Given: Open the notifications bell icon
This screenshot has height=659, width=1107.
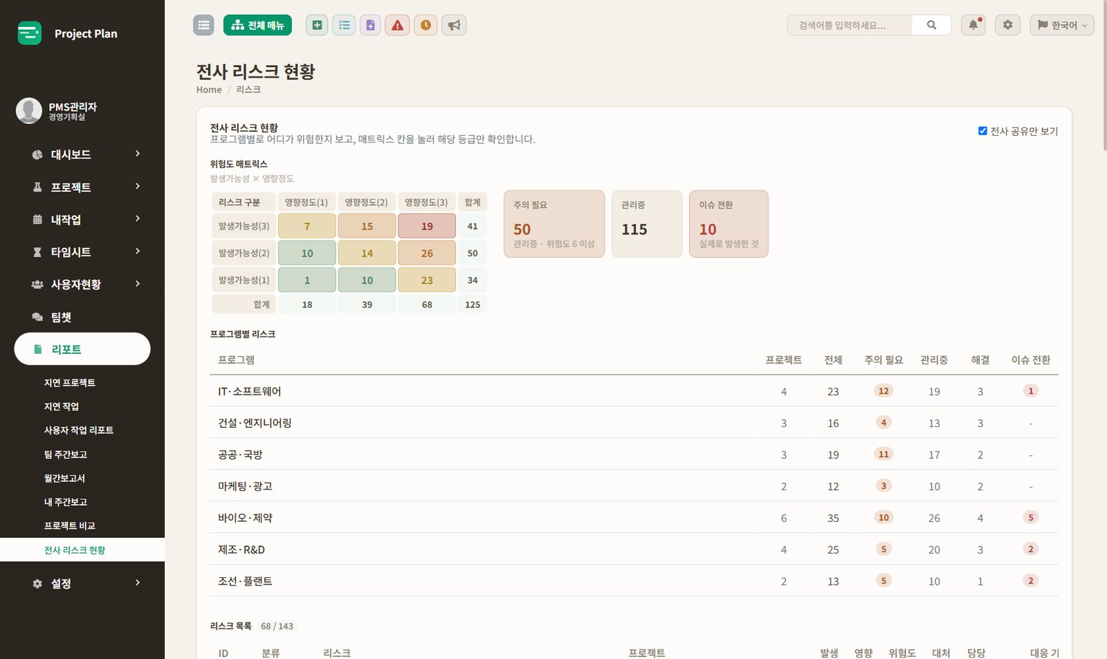Looking at the screenshot, I should pyautogui.click(x=973, y=25).
